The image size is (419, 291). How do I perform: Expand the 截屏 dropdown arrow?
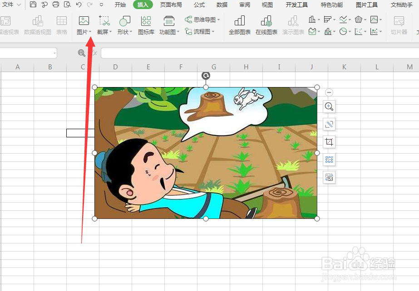[111, 32]
